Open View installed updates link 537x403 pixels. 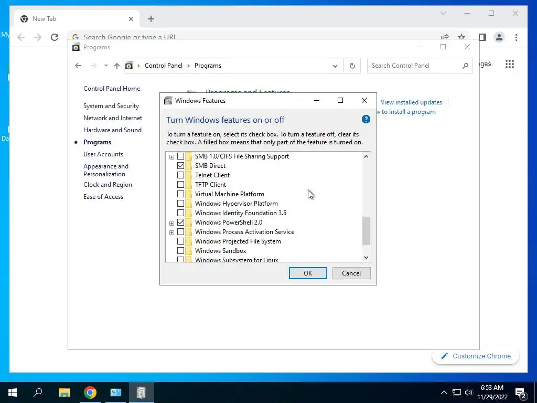click(x=411, y=102)
